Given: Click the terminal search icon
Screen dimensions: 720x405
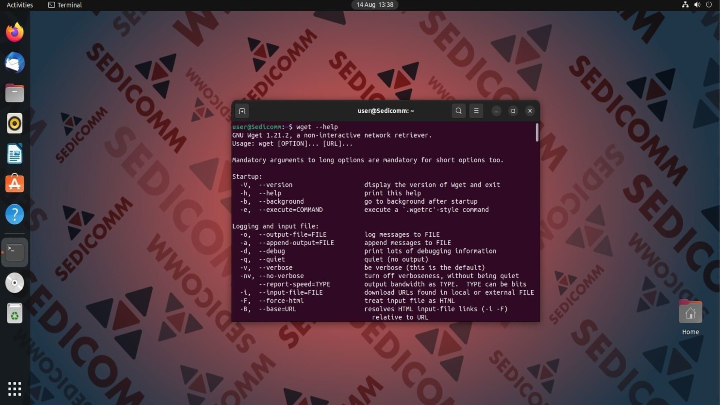Looking at the screenshot, I should click(458, 111).
